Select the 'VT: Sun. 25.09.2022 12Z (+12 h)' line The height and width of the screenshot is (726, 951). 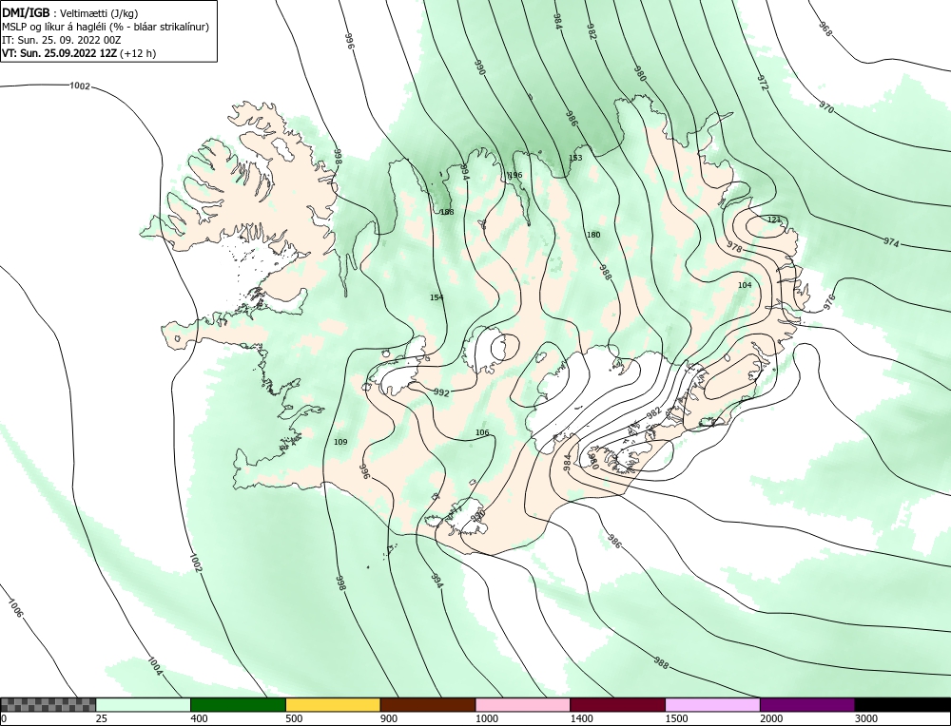coord(79,52)
